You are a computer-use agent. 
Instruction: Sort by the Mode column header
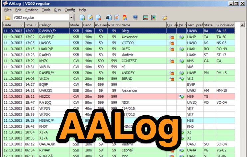[x=76, y=25]
